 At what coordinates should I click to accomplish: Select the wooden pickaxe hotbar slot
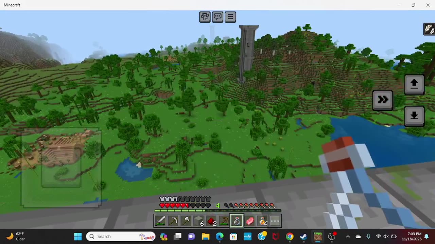point(224,221)
